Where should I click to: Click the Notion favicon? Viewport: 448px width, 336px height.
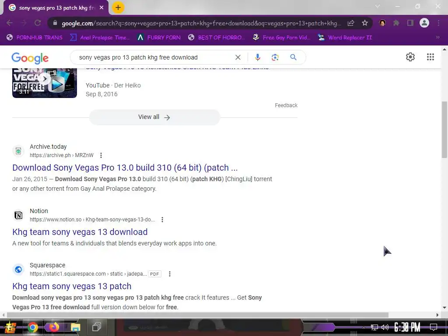18,215
